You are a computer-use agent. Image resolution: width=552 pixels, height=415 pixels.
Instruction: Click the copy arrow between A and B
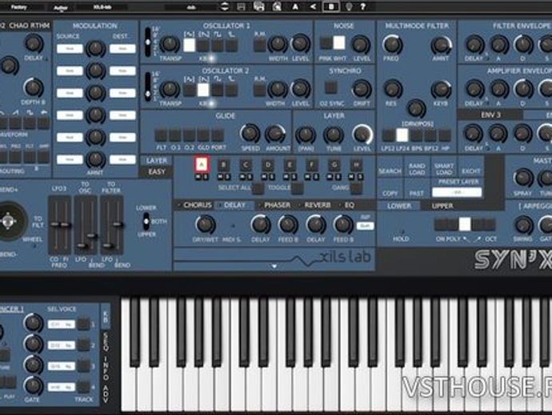[x=313, y=6]
